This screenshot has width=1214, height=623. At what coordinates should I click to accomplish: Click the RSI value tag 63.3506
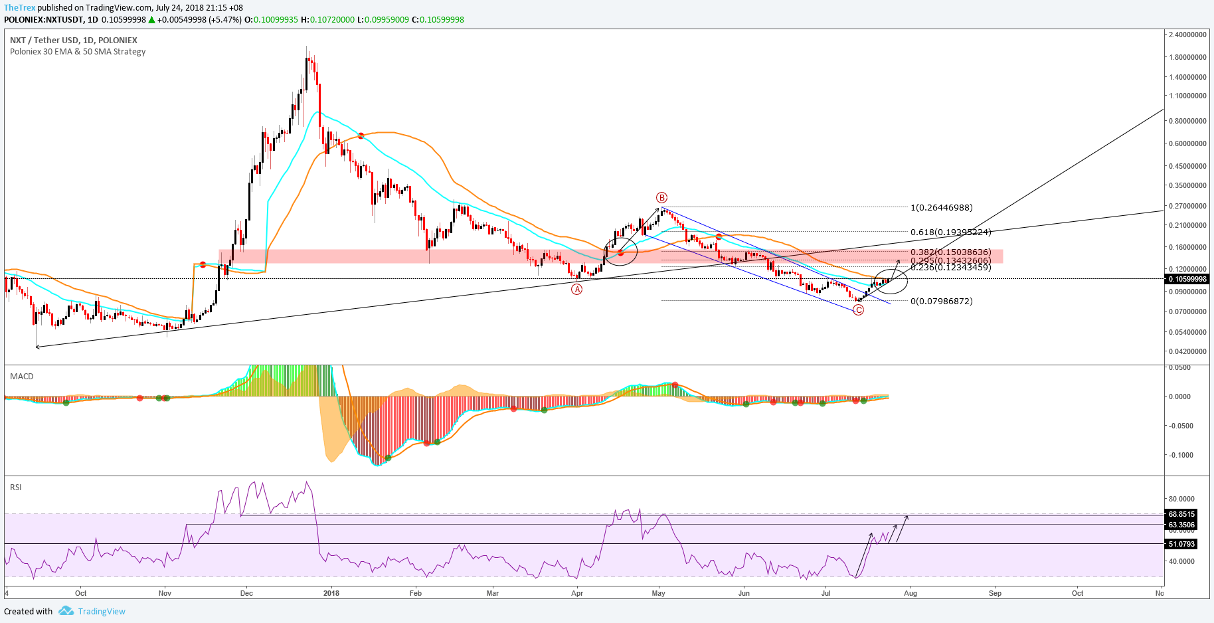(1181, 525)
